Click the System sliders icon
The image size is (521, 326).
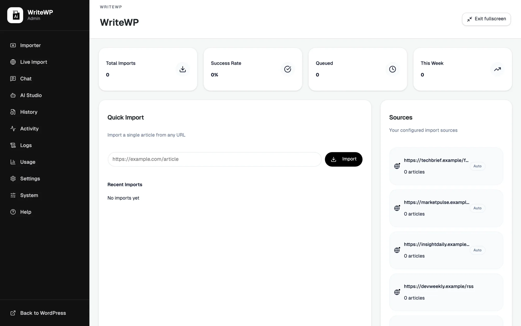pos(13,195)
